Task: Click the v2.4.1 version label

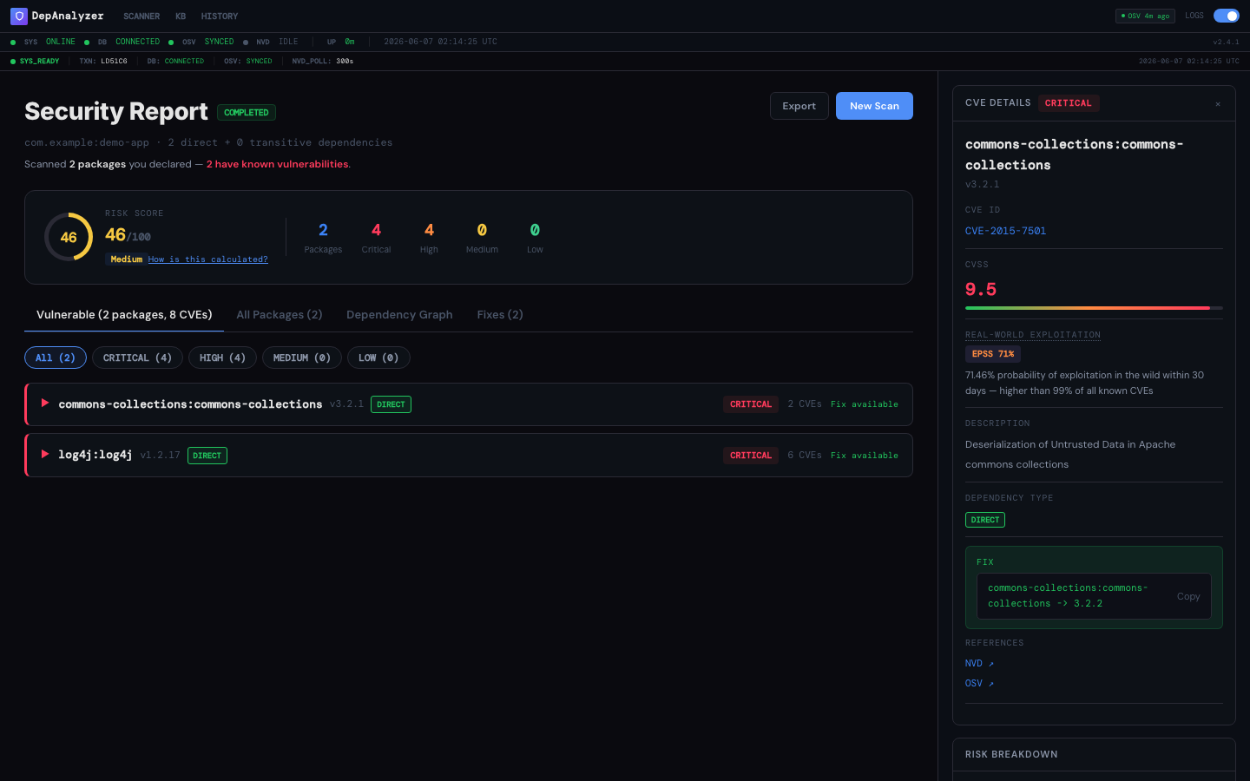Action: [1226, 42]
